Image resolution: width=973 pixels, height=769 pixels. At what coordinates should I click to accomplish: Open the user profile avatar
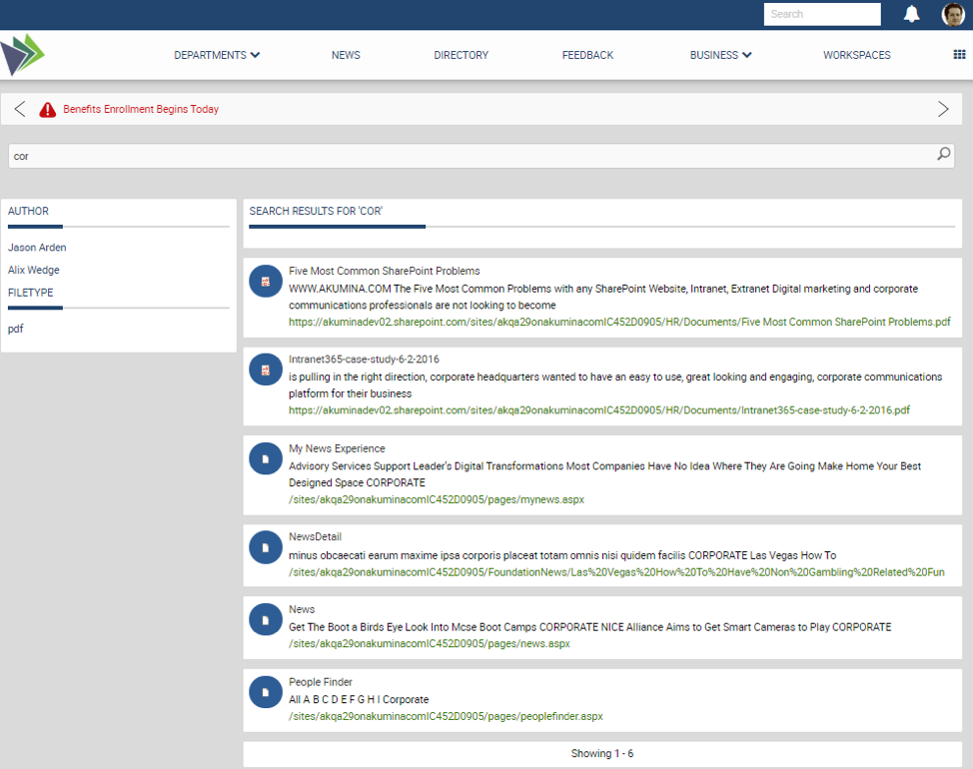pyautogui.click(x=953, y=14)
